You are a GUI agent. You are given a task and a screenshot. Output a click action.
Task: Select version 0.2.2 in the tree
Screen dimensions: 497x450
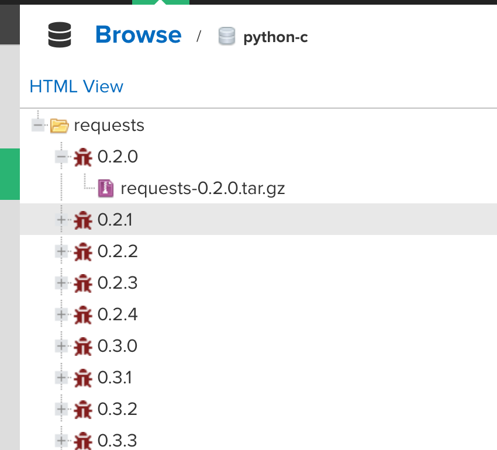click(118, 251)
